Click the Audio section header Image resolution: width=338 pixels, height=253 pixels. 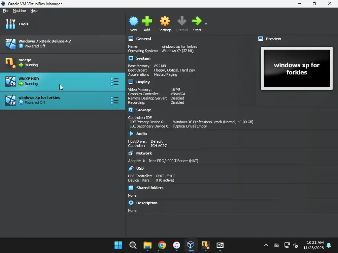pyautogui.click(x=141, y=134)
